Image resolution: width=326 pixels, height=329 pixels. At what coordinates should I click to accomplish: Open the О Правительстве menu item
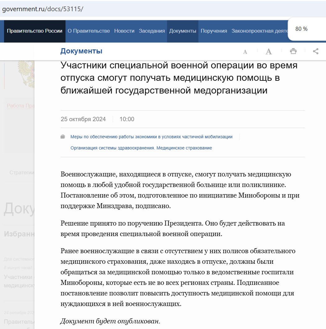click(x=89, y=31)
